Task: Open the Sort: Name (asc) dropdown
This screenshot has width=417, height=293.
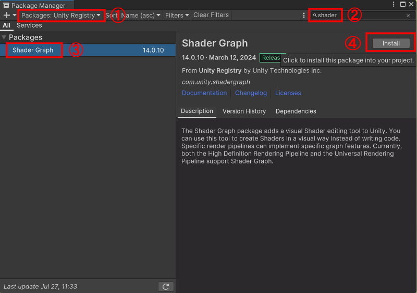Action: [x=133, y=15]
